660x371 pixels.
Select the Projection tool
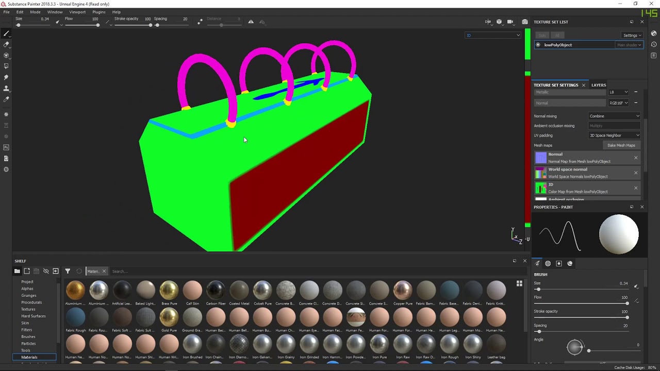(6, 55)
